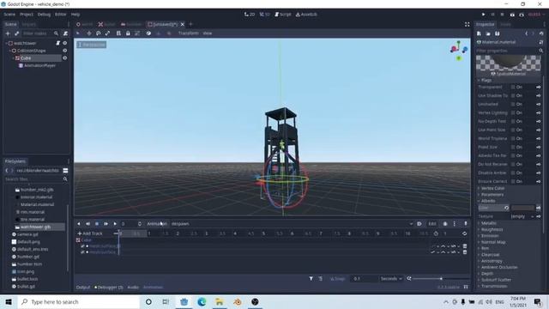Attach a script using the scroll icon
Screen dimensions: 549x309
tap(65, 33)
